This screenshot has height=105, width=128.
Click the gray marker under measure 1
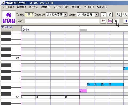tap(83, 30)
